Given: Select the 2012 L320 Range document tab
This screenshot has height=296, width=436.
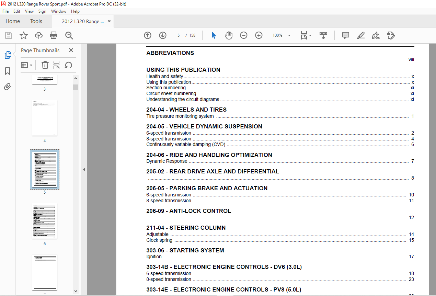Looking at the screenshot, I should click(83, 21).
